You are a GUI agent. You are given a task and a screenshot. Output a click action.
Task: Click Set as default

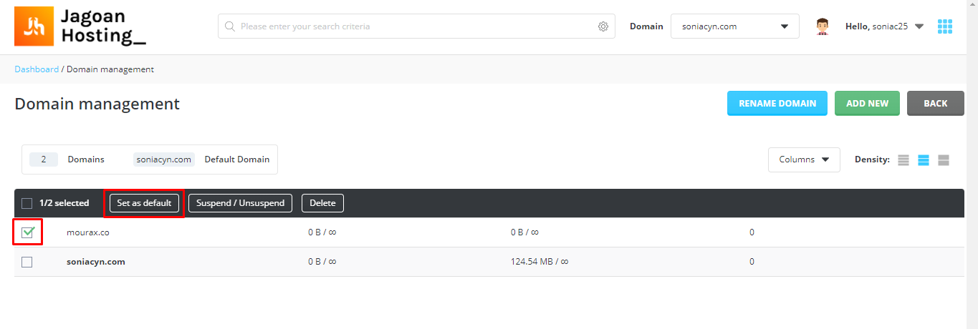144,203
